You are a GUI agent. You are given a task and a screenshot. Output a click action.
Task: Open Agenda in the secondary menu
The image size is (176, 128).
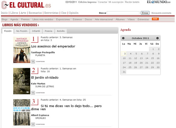[14, 20]
